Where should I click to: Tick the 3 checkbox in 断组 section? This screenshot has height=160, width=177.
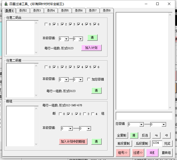[85, 114]
